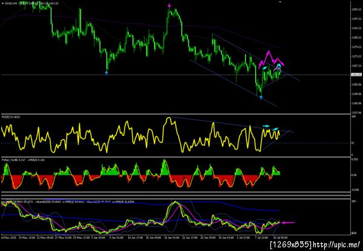Click the highlighted current price tag 1161.52
The height and width of the screenshot is (251, 363).
pyautogui.click(x=357, y=75)
